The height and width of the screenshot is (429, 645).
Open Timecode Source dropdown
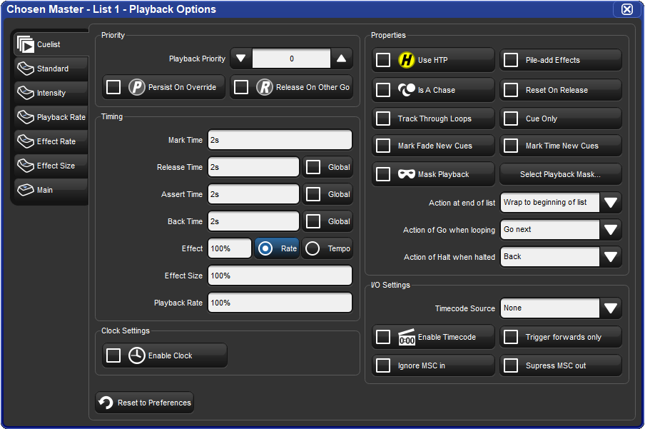tap(611, 308)
